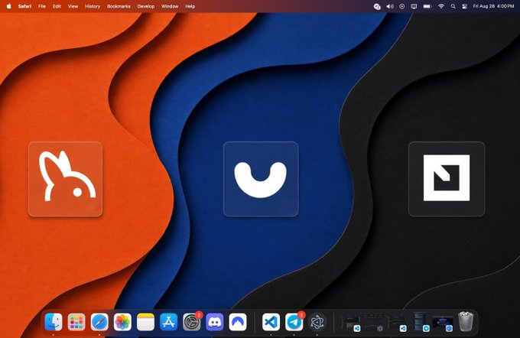The height and width of the screenshot is (338, 520).
Task: Click the overlapping circles menu bar icon
Action: (x=377, y=6)
